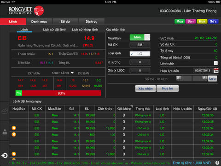Tap the logout arrow icon in sidebar
The height and width of the screenshot is (166, 221).
click(5, 155)
